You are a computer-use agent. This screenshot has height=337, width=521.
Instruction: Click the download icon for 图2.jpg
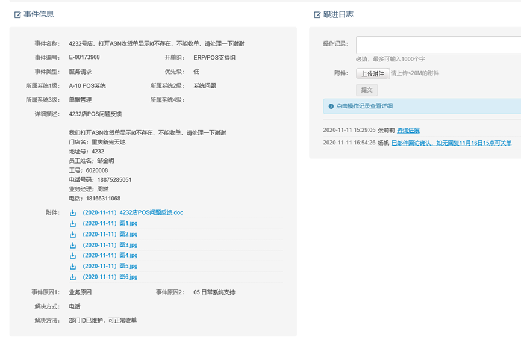click(73, 235)
